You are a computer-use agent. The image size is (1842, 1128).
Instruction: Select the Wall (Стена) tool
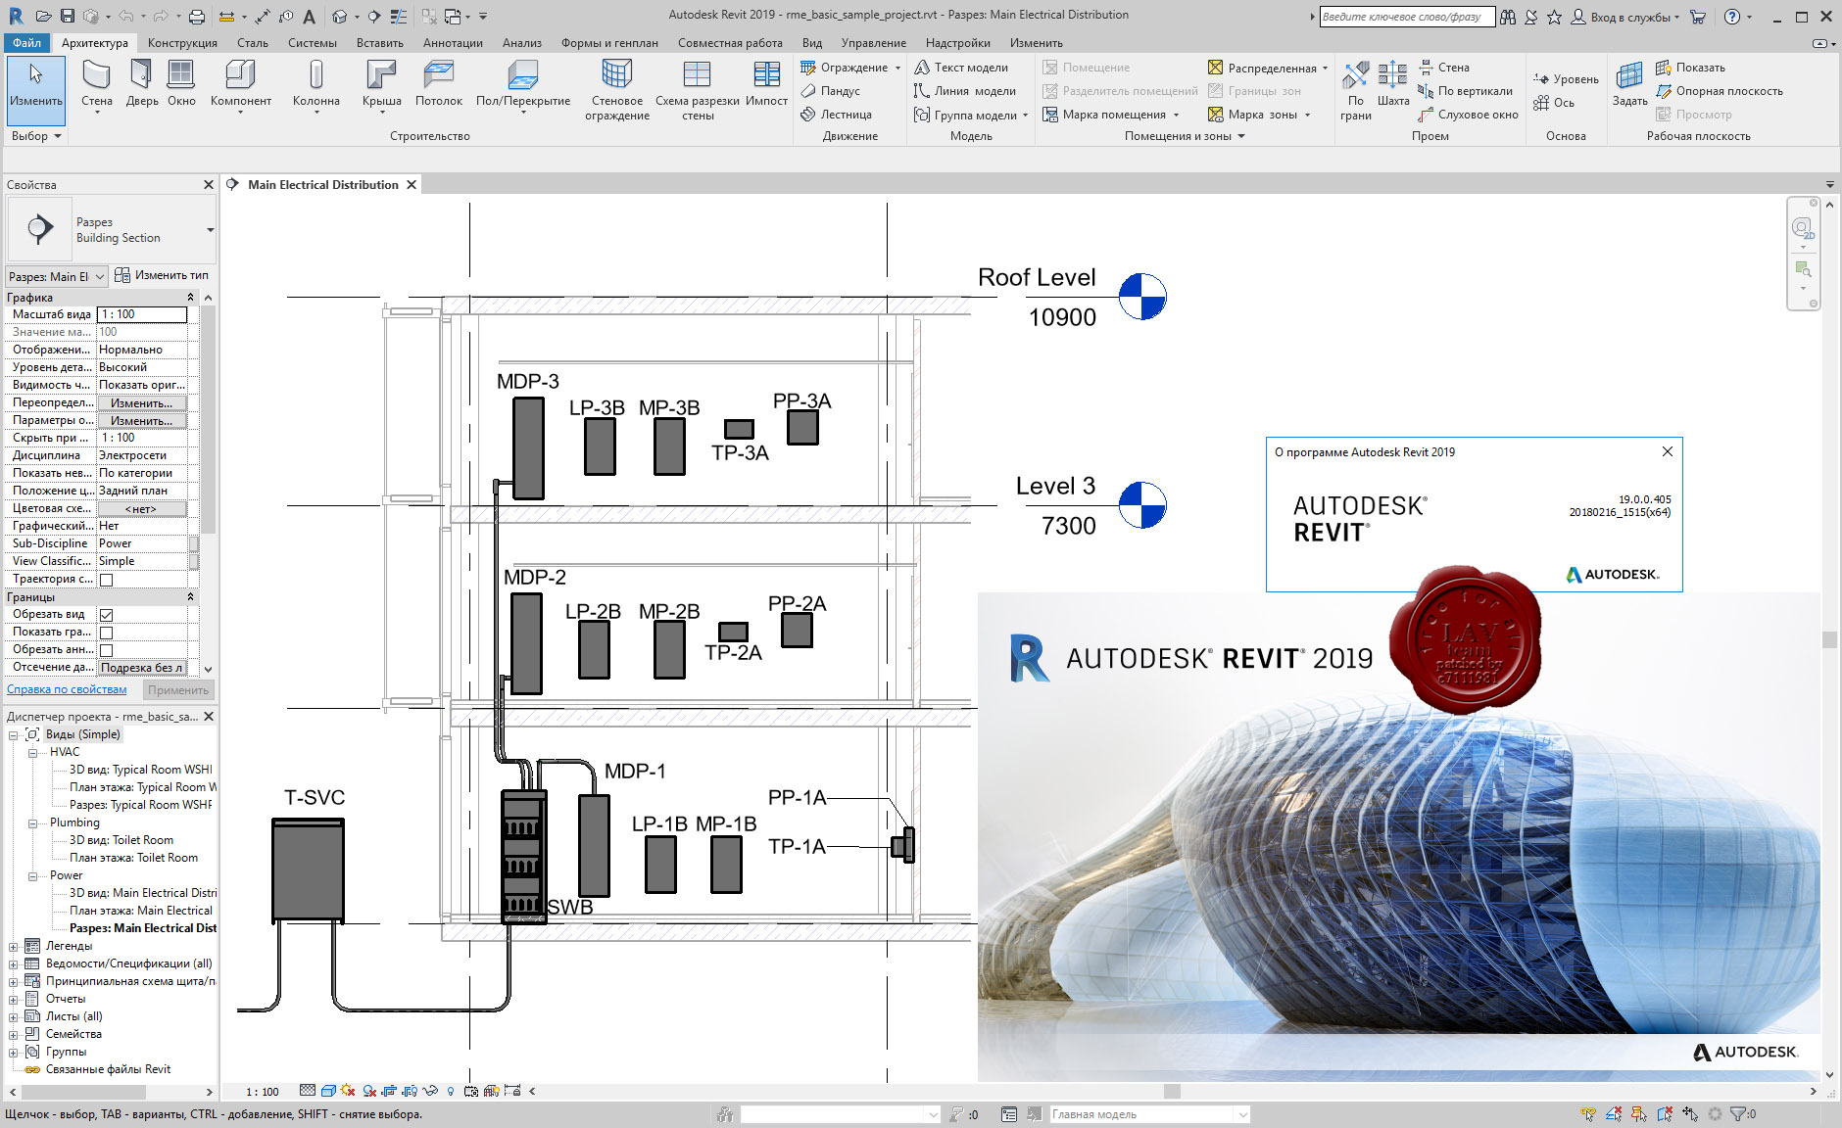tap(96, 86)
